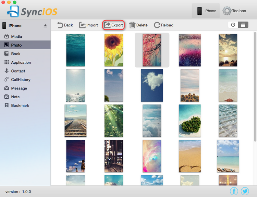257x197 pixels.
Task: Open the Facebook link icon
Action: (234, 191)
